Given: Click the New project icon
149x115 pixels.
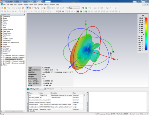Looking at the screenshot, I should coord(2,8).
